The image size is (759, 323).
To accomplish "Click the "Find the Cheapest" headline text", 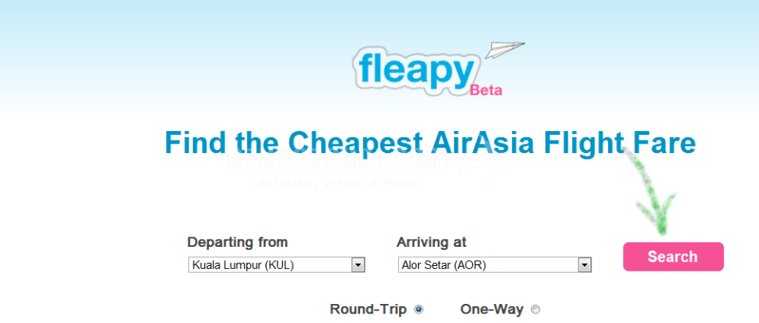I will click(292, 143).
